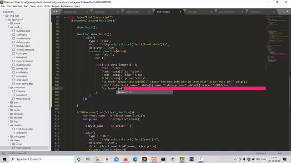Screen dimensions: 291x163
Task: Switch to Sublime Text taskbar icon
Action: pos(145,159)
